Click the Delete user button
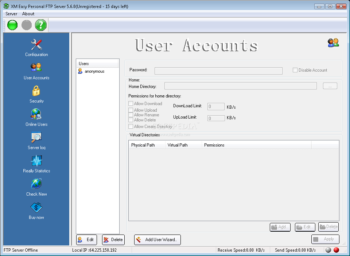 click(113, 240)
